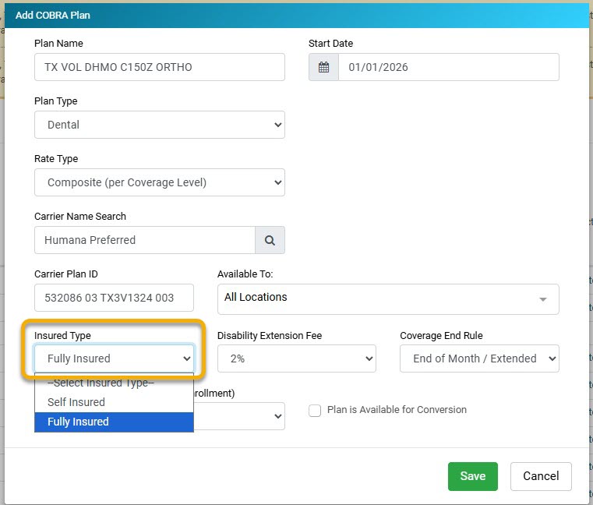Viewport: 593px width, 505px height.
Task: Save the COBRA plan
Action: pyautogui.click(x=472, y=476)
